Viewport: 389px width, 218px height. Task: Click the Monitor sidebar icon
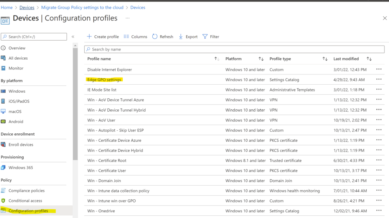(x=3, y=68)
